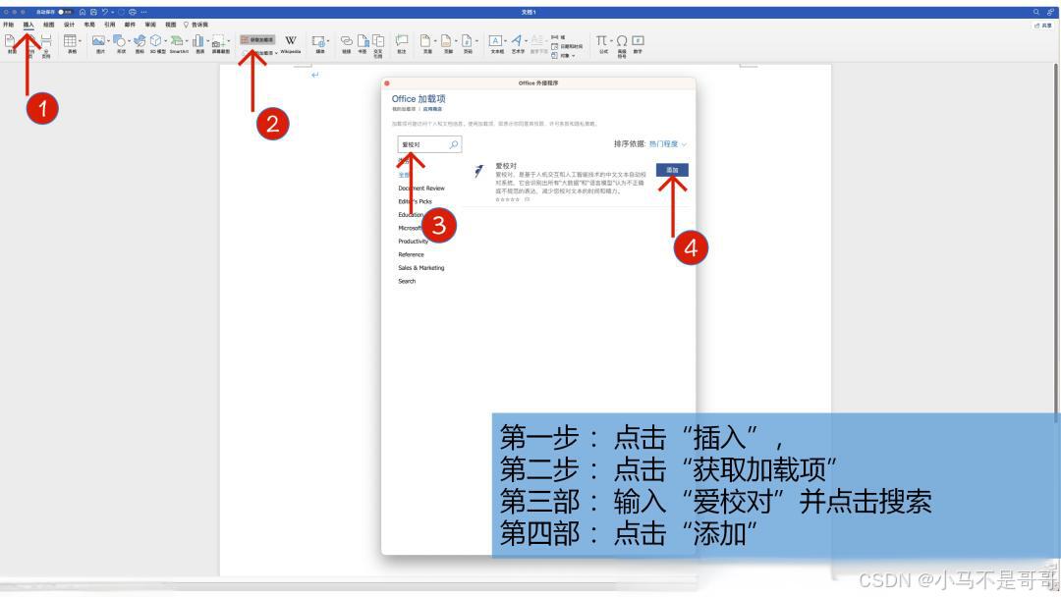This screenshot has width=1061, height=597.
Task: Click the 图表 (chart) icon
Action: tap(198, 41)
